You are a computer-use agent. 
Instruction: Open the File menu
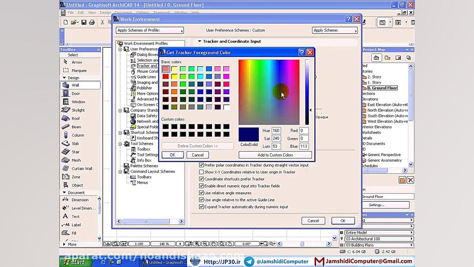pyautogui.click(x=71, y=13)
